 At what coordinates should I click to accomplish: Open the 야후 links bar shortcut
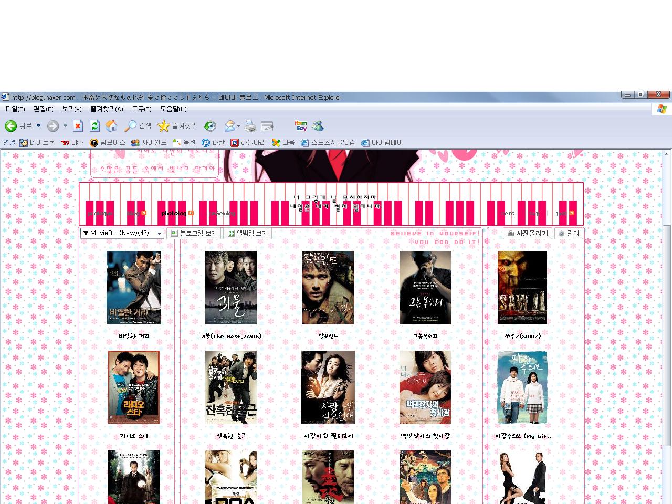point(72,142)
